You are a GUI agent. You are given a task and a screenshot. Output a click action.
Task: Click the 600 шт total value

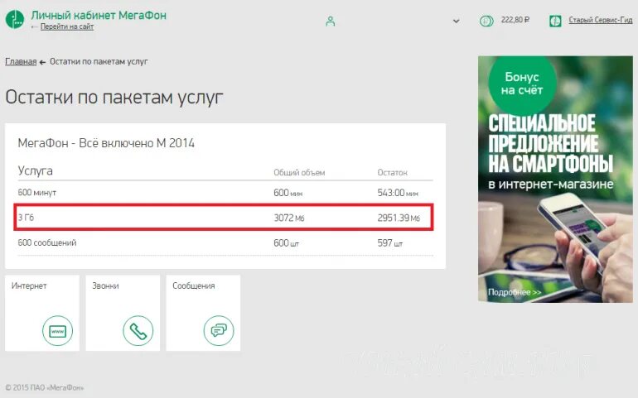[286, 243]
